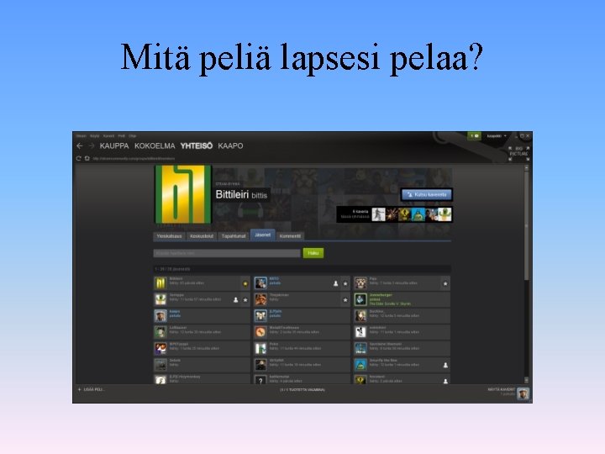Click the home icon next to the URL
The height and width of the screenshot is (454, 605).
[x=87, y=158]
